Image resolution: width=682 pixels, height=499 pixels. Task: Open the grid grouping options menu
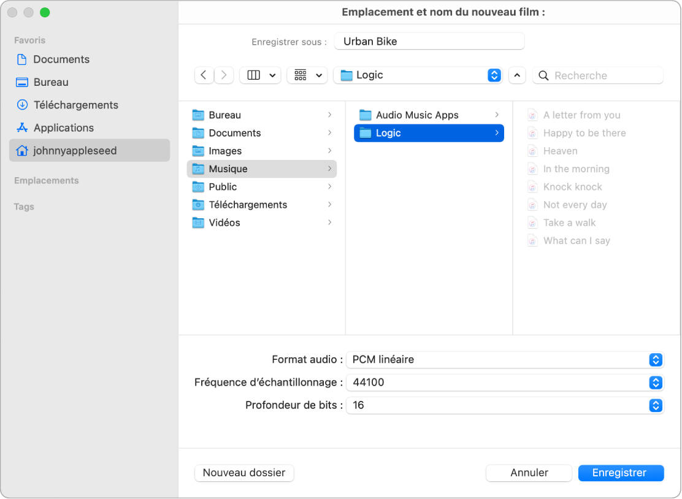(x=307, y=75)
